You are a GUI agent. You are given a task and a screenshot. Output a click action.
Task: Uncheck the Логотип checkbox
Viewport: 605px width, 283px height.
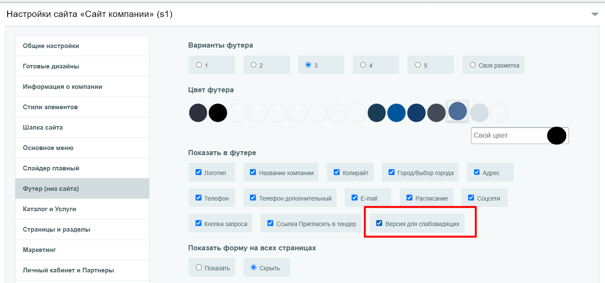pos(199,172)
